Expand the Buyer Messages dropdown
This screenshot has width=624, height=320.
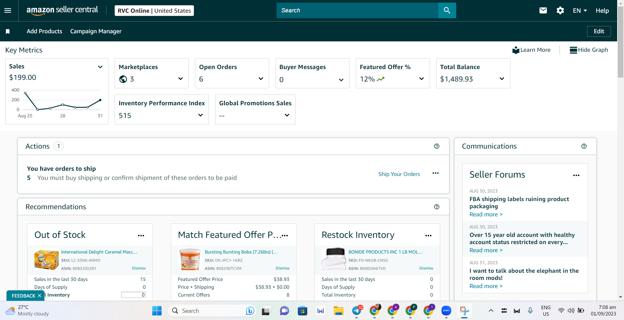click(x=341, y=80)
